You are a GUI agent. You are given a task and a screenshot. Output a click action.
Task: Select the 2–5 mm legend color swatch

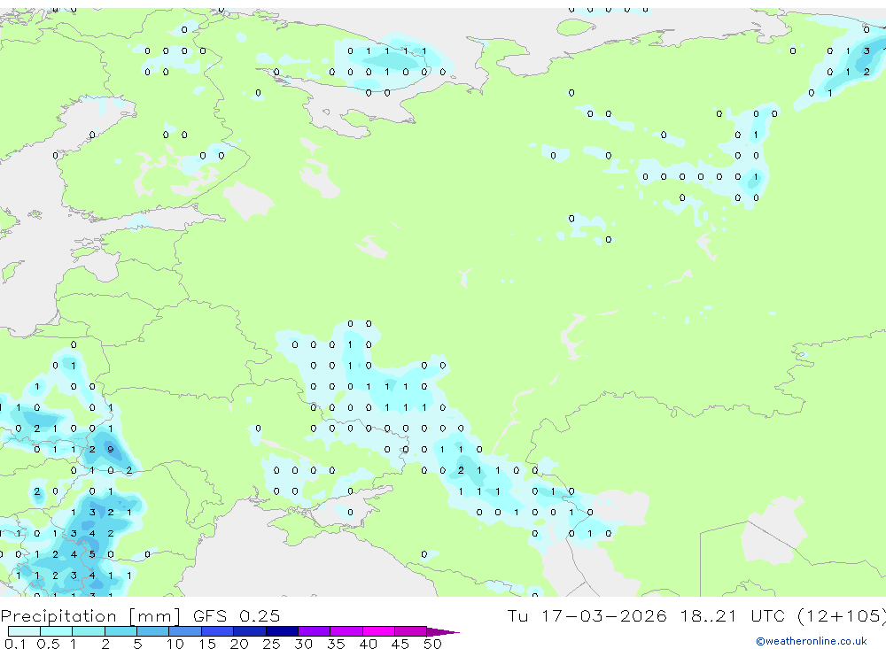tap(120, 631)
